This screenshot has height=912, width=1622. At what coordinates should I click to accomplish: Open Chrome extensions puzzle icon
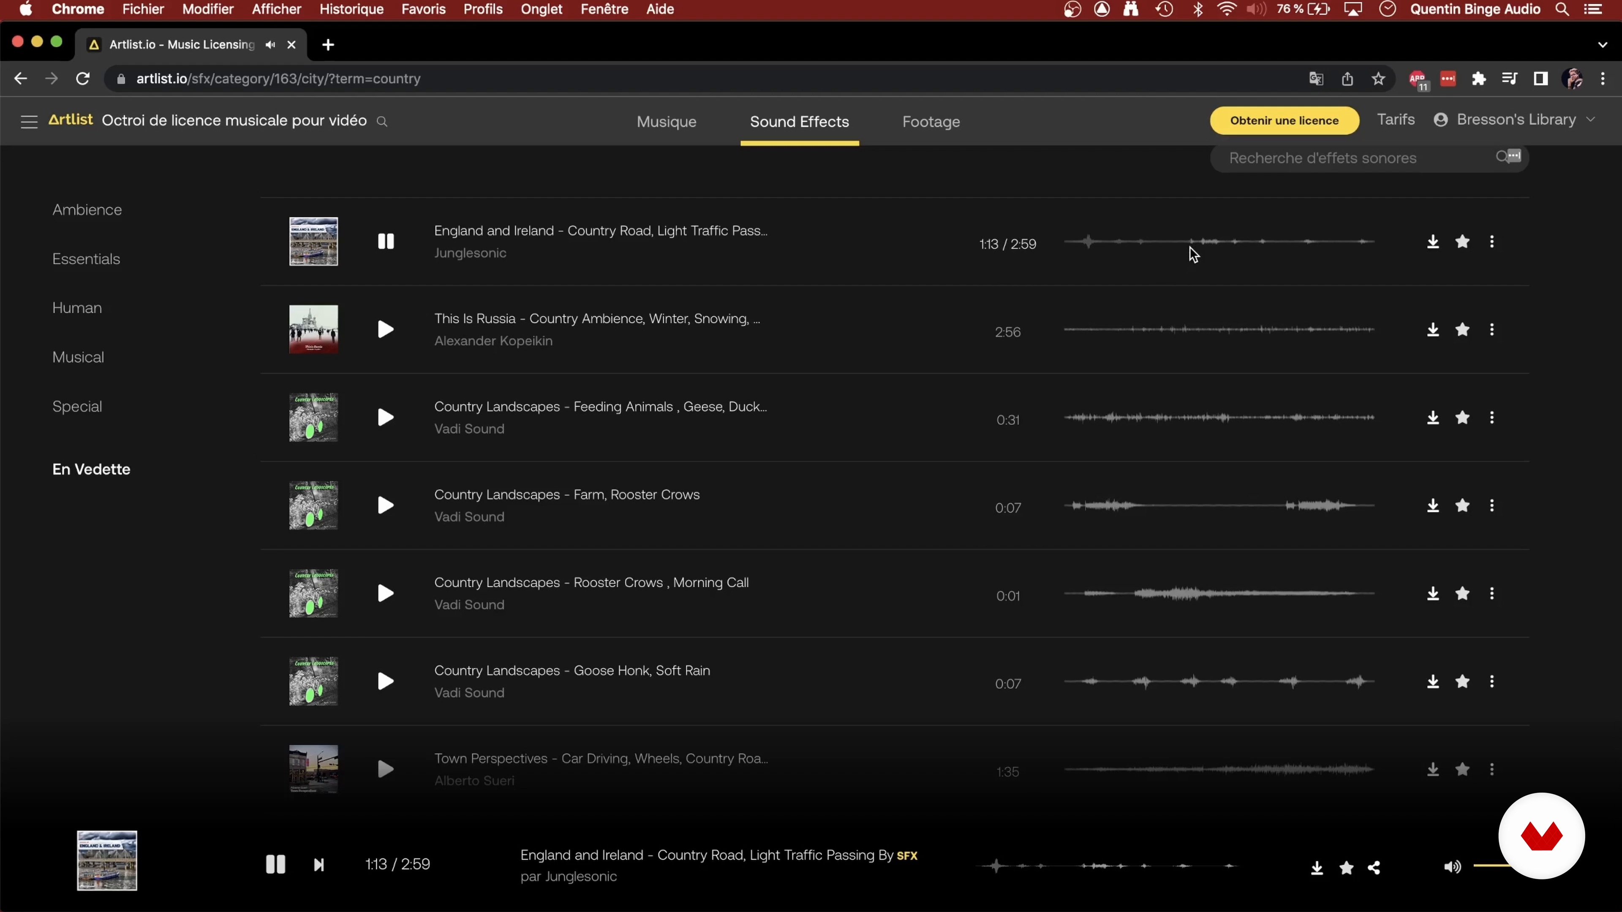click(1478, 79)
